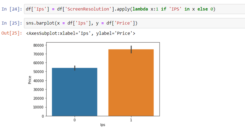Click the error bar atop blue bar
245x129 pixels.
pos(75,68)
